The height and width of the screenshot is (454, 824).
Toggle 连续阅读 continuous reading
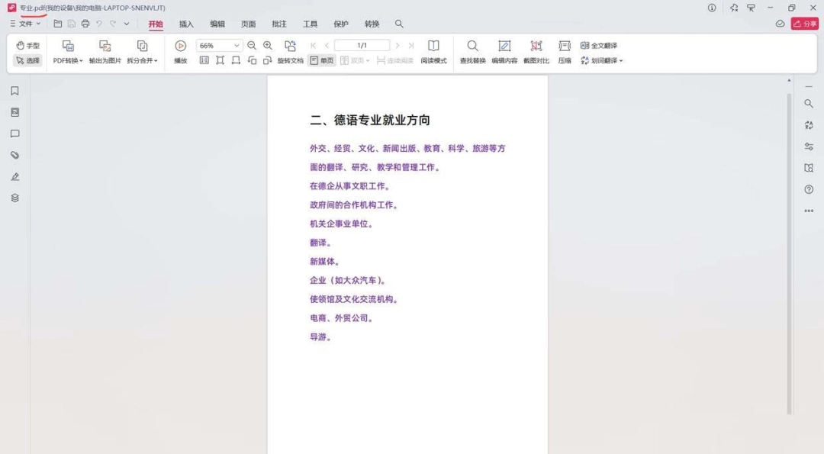394,60
